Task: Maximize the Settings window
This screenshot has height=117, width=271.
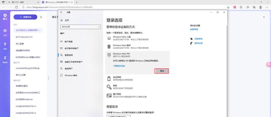Action: [x=218, y=12]
